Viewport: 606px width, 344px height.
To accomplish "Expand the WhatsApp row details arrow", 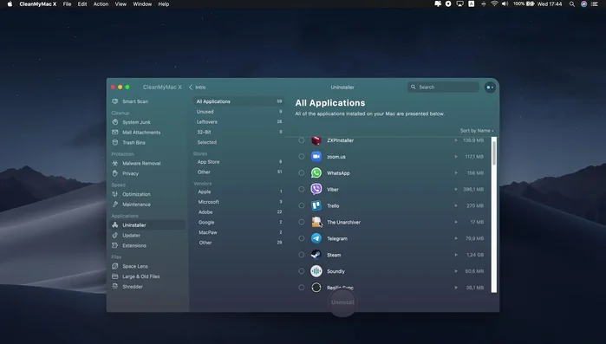I will pyautogui.click(x=456, y=173).
